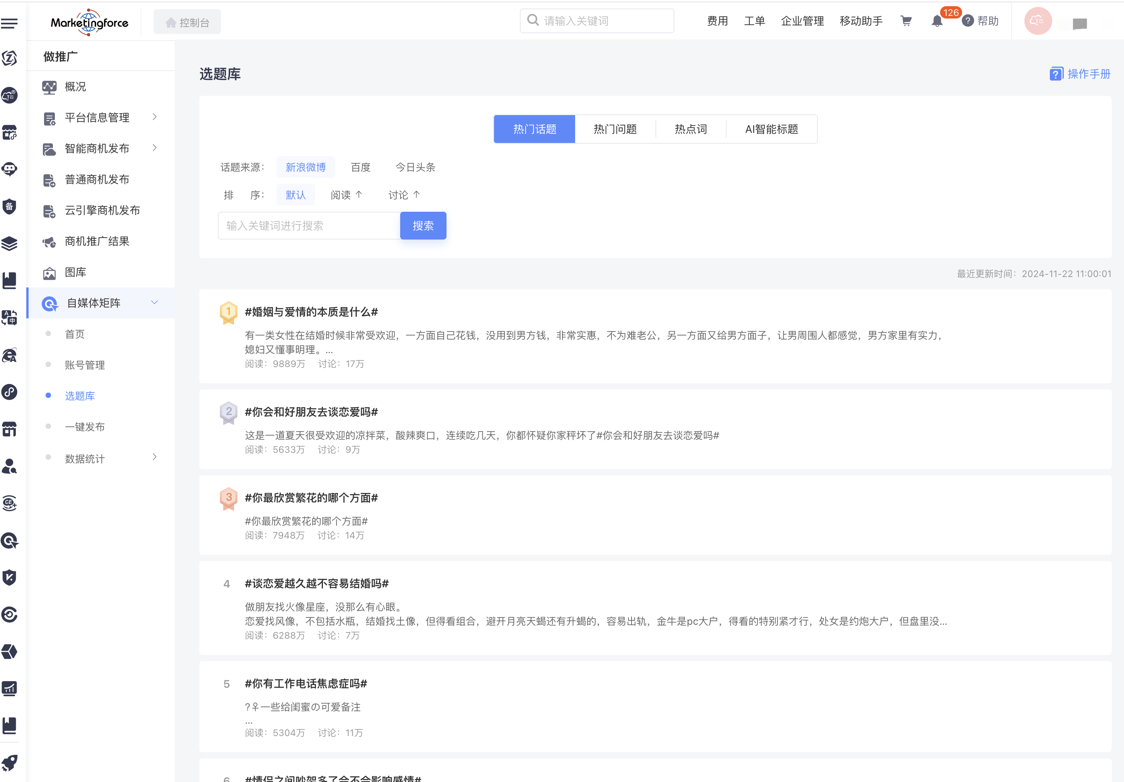The height and width of the screenshot is (782, 1124).
Task: Open the 图库 gallery sidebar item
Action: click(75, 272)
